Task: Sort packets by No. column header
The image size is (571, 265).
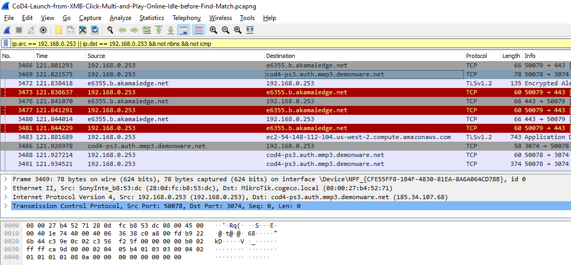Action: [x=17, y=56]
